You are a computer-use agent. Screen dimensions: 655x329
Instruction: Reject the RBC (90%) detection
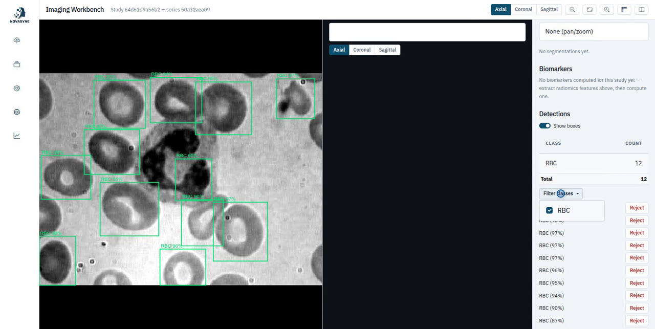pos(637,308)
